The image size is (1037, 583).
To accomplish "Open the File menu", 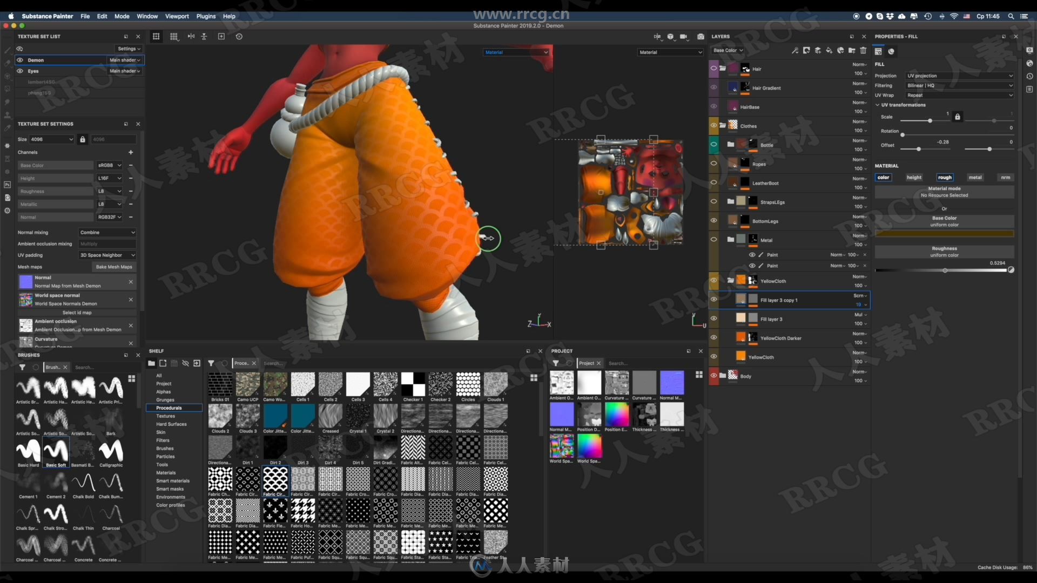I will [85, 16].
